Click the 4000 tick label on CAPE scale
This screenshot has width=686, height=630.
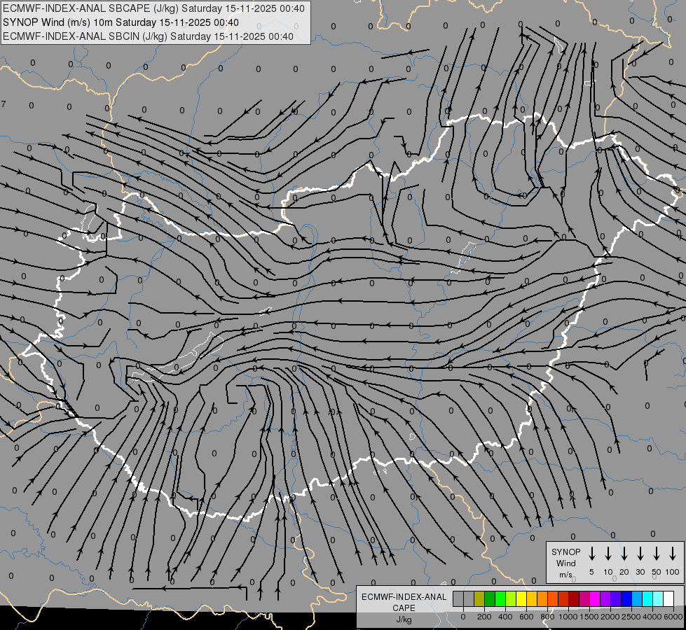pyautogui.click(x=652, y=617)
